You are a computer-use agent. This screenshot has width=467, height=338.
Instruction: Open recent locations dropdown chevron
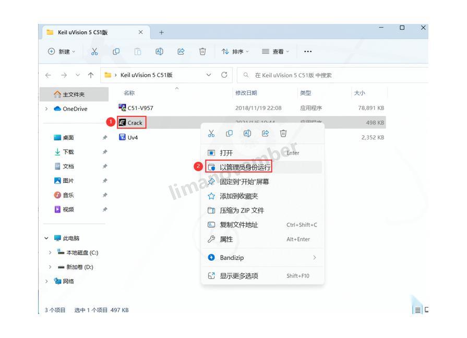[x=78, y=75]
